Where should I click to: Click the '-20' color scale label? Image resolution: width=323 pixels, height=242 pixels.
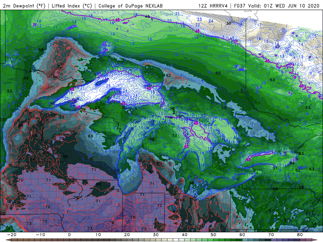coord(12,235)
